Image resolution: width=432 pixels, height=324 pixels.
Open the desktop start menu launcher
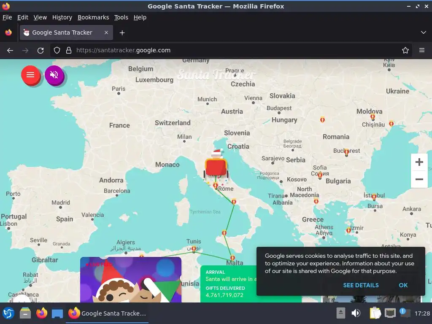[x=8, y=313]
